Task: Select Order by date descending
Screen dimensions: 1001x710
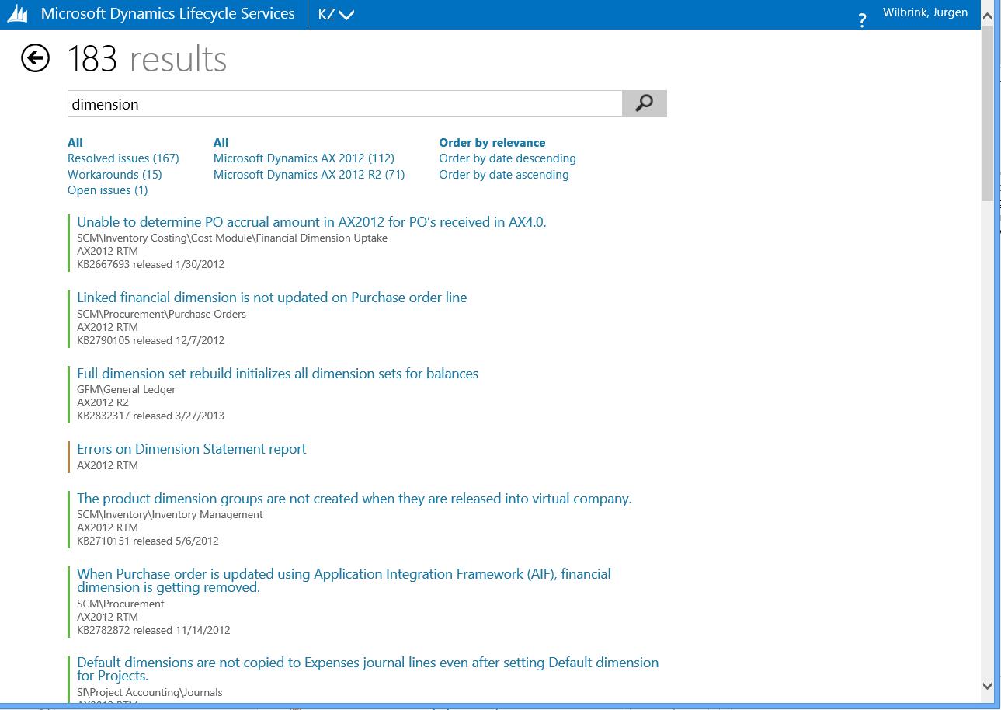Action: click(508, 158)
